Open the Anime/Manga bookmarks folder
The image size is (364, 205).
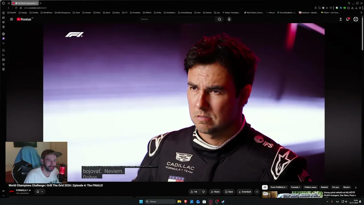tap(185, 13)
